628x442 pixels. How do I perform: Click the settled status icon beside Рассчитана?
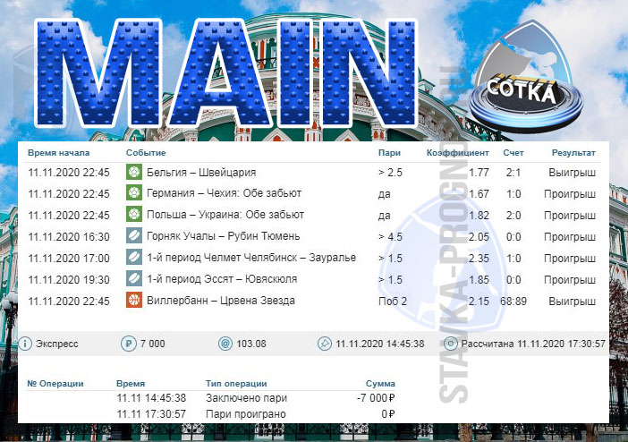point(451,344)
